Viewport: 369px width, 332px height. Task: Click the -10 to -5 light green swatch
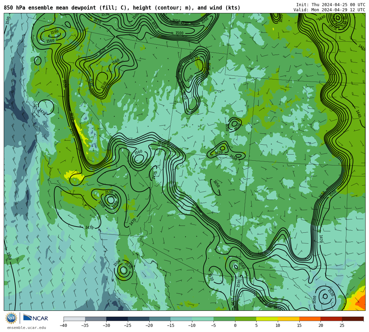click(x=203, y=319)
